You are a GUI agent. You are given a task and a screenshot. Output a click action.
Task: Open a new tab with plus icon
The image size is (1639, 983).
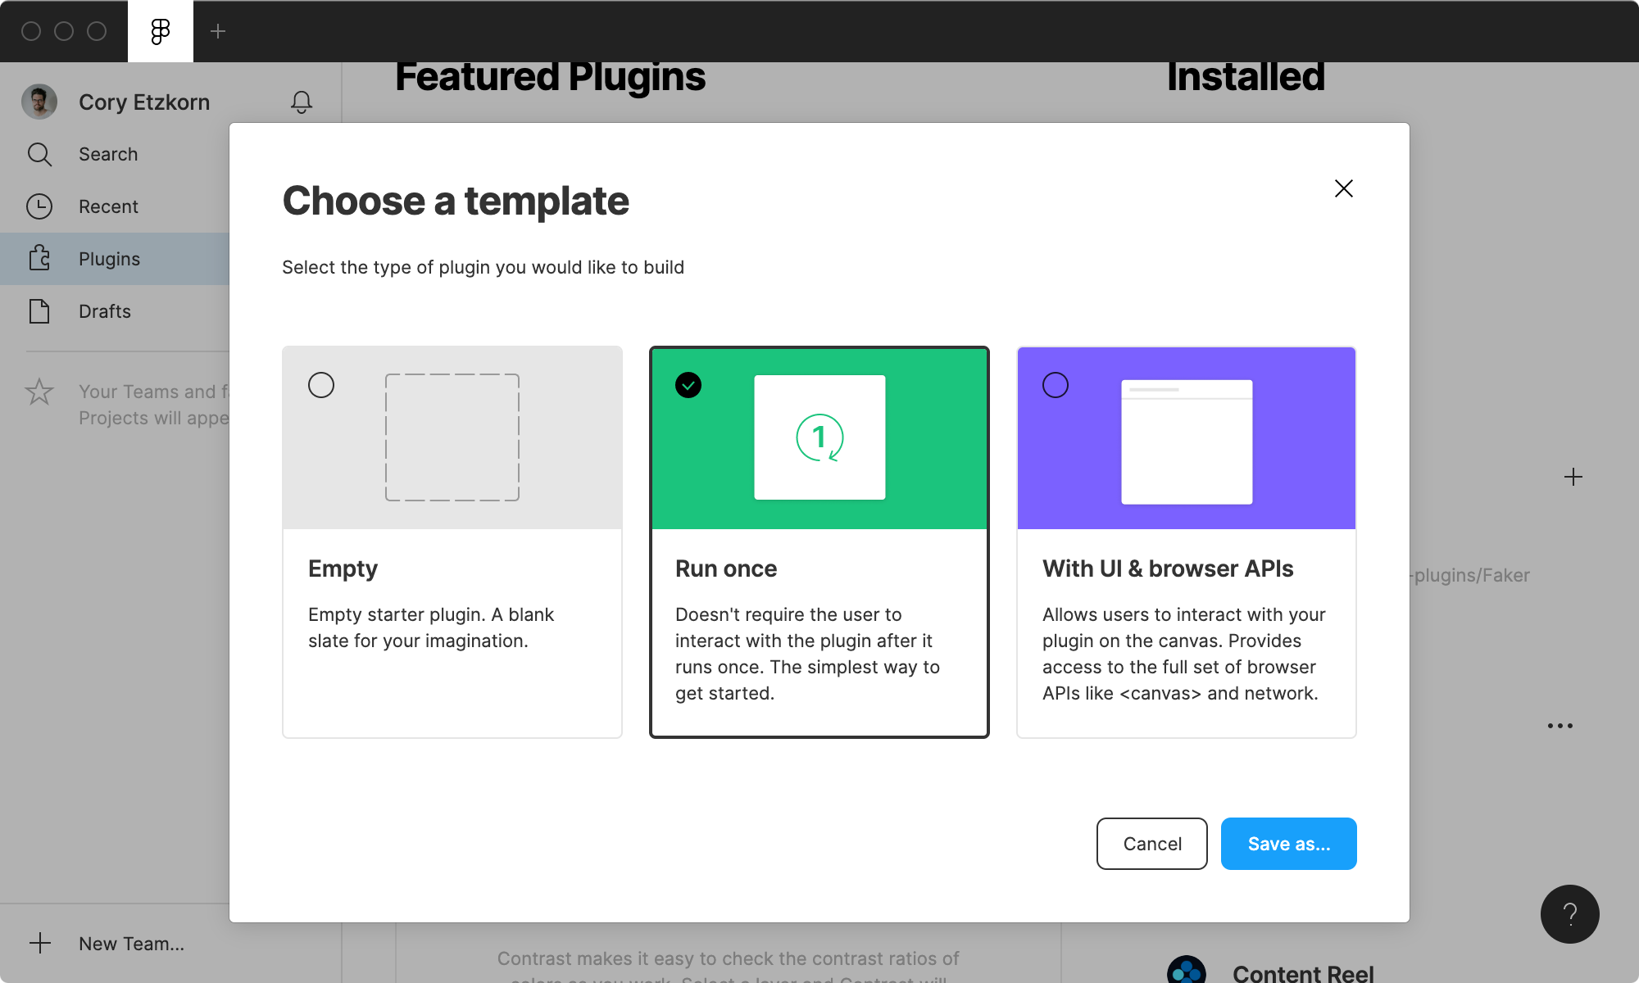[x=218, y=31]
